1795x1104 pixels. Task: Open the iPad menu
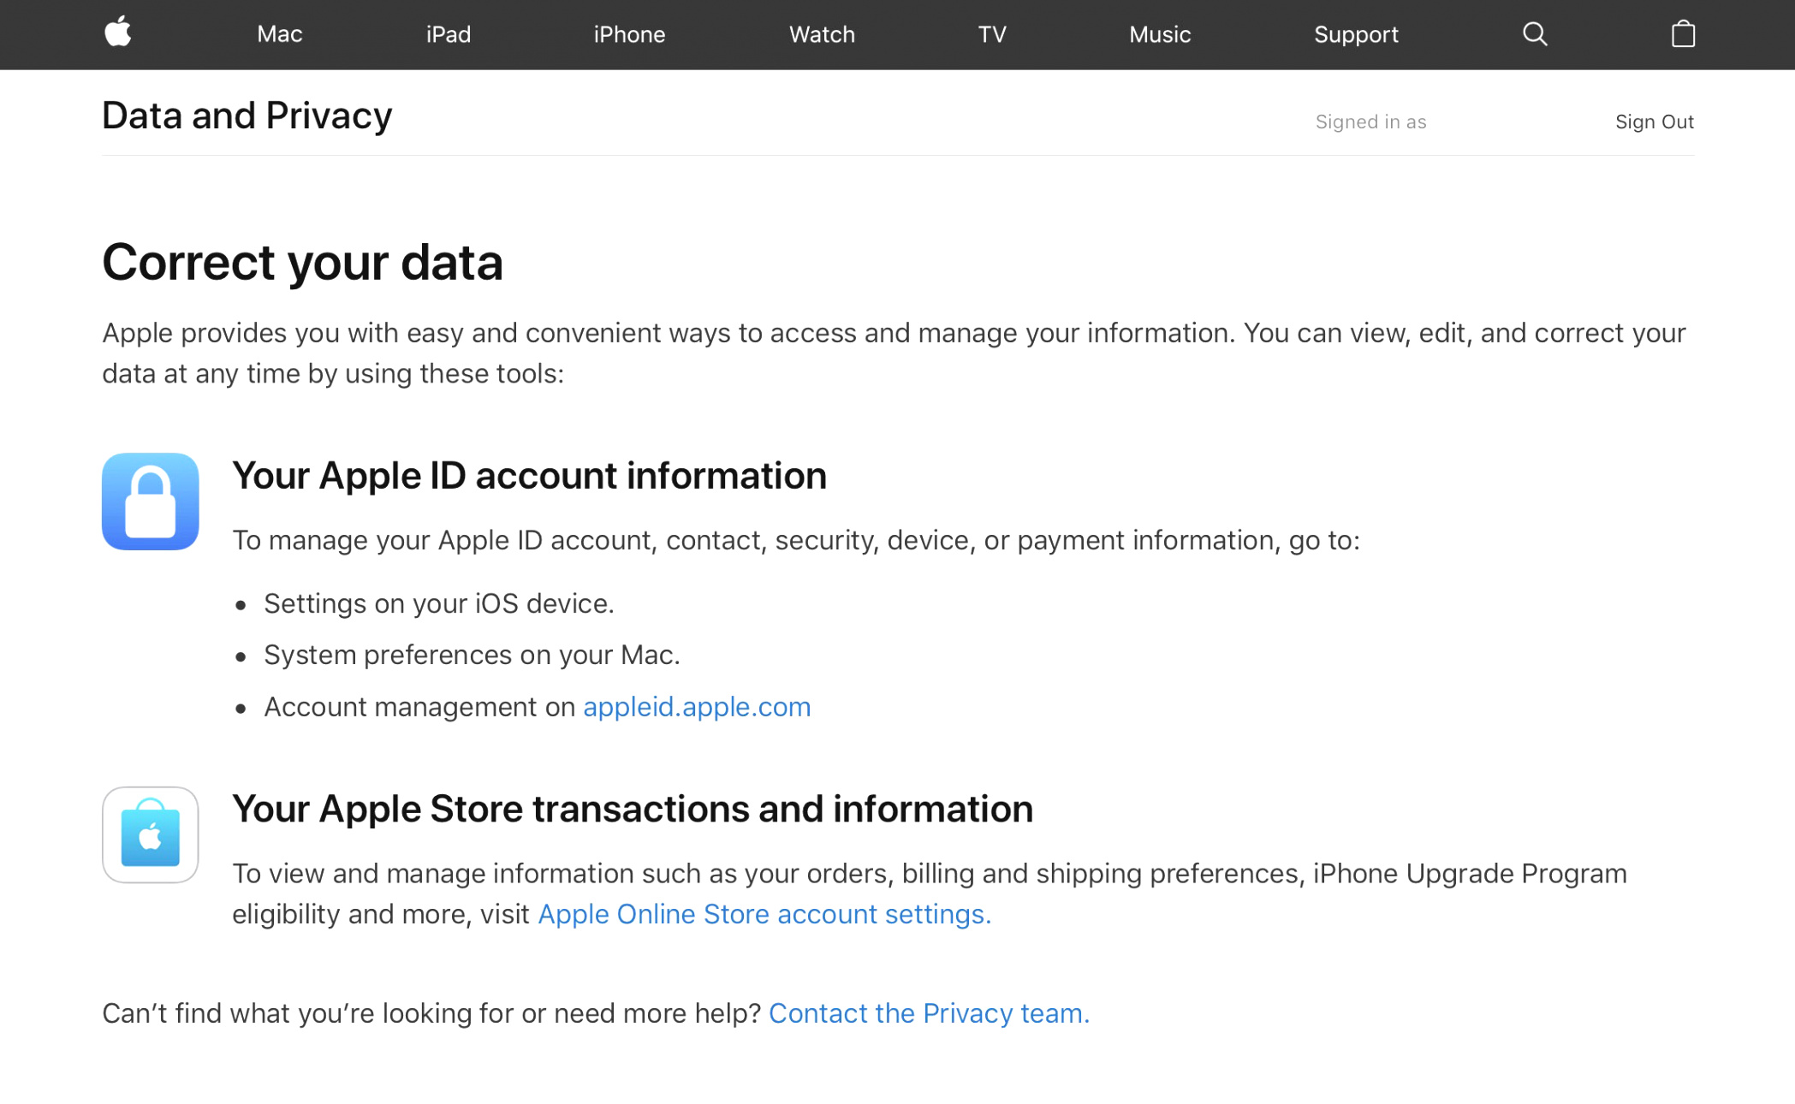(x=449, y=34)
